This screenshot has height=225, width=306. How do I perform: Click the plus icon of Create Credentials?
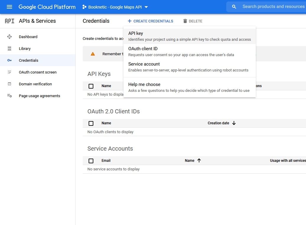(x=130, y=21)
